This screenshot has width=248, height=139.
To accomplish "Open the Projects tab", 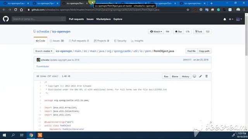I will [x=102, y=41].
